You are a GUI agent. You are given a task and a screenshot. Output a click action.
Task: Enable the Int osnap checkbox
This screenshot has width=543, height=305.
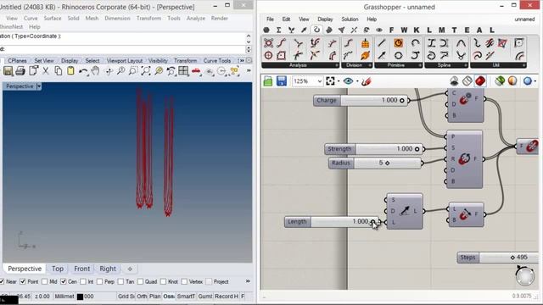tap(83, 281)
